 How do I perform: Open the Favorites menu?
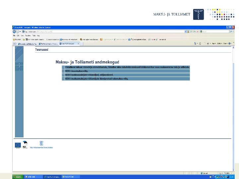(x=28, y=35)
